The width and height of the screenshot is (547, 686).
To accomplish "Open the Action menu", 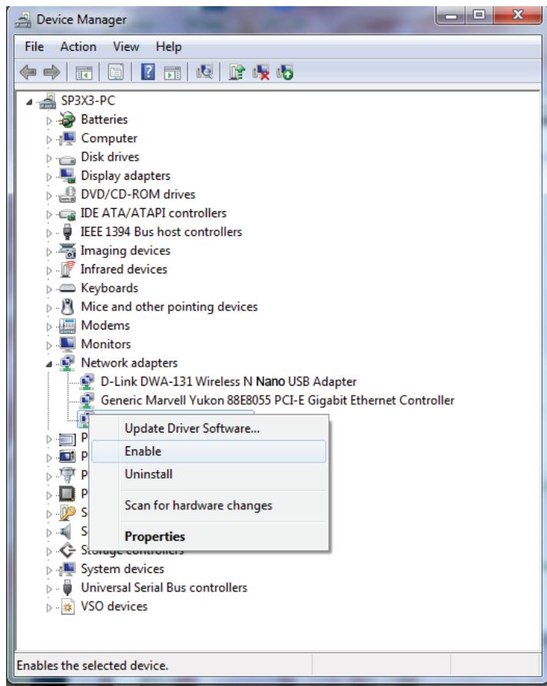I will (78, 46).
